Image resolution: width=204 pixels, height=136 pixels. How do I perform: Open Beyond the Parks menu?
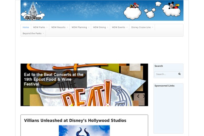pos(33,33)
